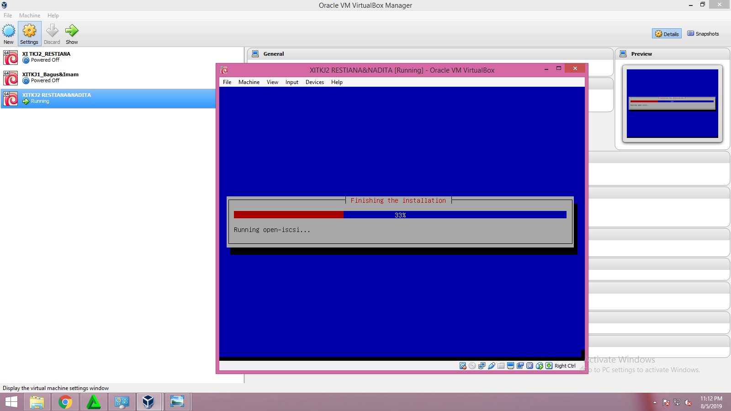This screenshot has width=731, height=411.
Task: Click the New virtual machine toolbar icon
Action: pyautogui.click(x=9, y=34)
